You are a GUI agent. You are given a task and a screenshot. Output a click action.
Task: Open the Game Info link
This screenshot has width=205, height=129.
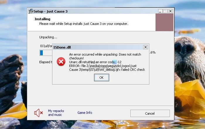pos(85,113)
